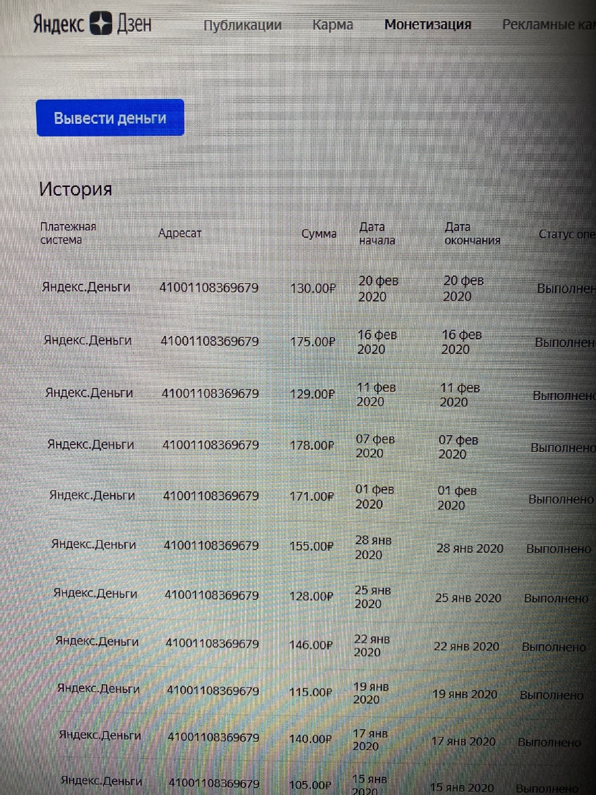This screenshot has width=596, height=795.
Task: Click the Вывести деньги button
Action: (110, 118)
